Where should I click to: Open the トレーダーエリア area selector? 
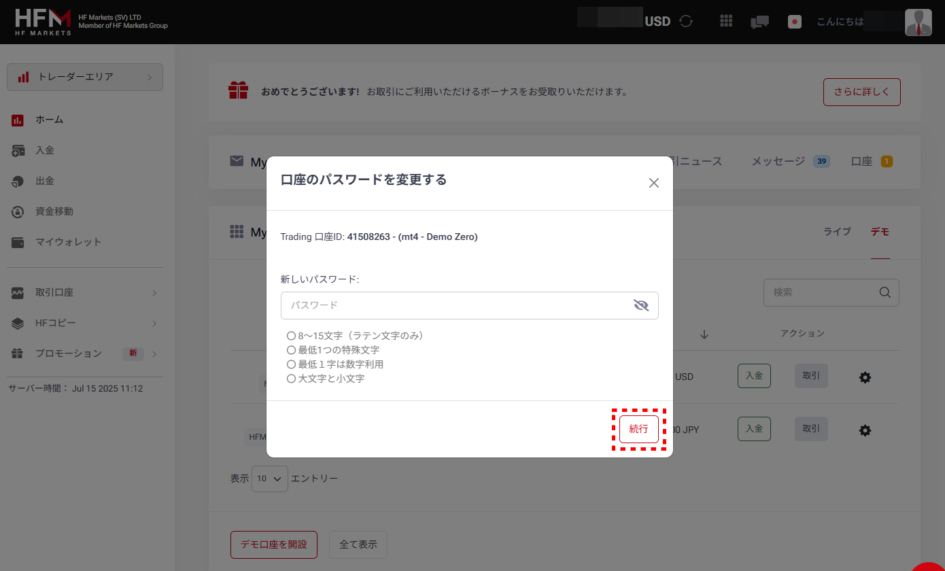coord(85,77)
